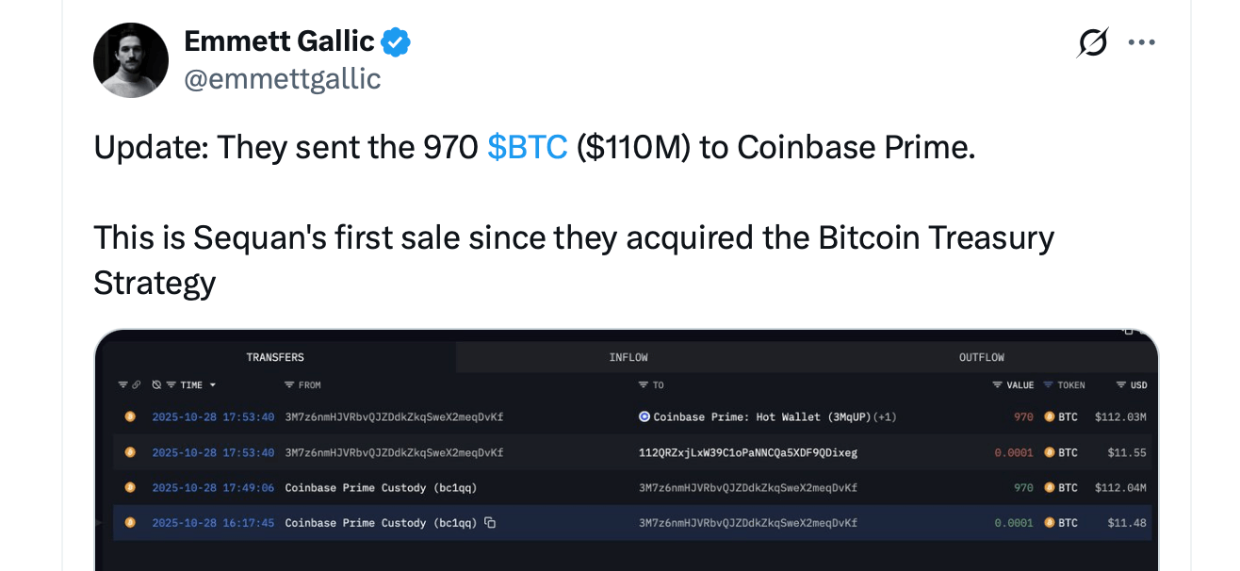Open the TIME column sort dropdown arrow
This screenshot has width=1240, height=571.
213,384
